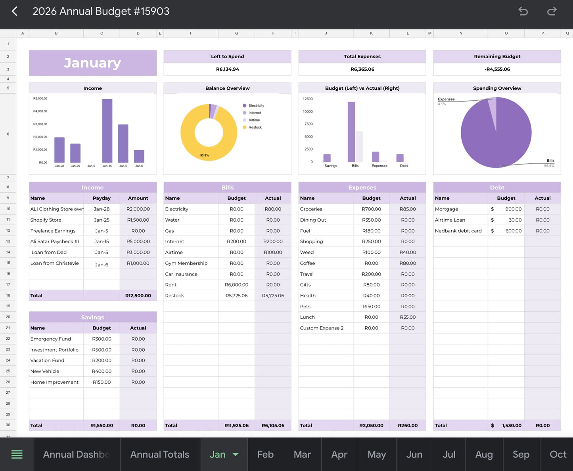Viewport: 573px width, 471px height.
Task: Select Coffee actual R80.00
Action: click(x=408, y=263)
